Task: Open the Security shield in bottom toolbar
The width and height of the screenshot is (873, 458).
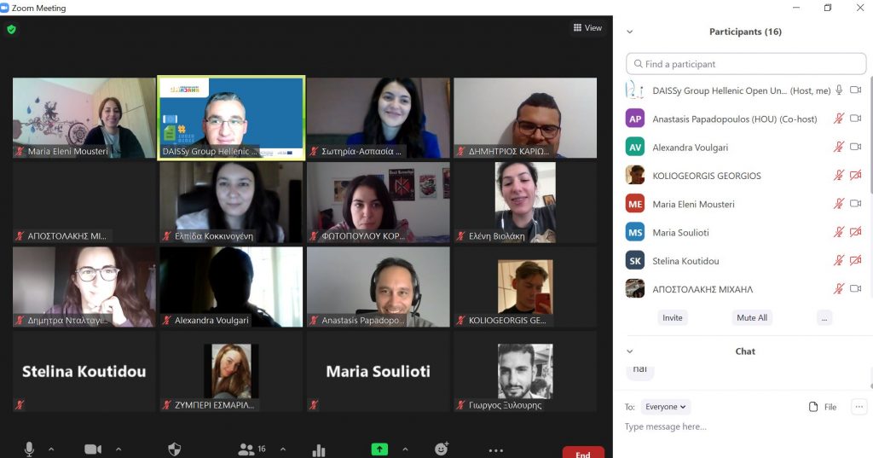Action: pos(174,449)
